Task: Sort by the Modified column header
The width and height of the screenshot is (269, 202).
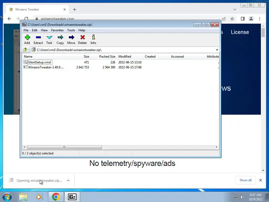Action: (x=130, y=57)
